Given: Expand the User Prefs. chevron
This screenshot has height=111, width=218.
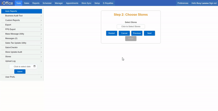Looking at the screenshot, I should pos(41,77).
